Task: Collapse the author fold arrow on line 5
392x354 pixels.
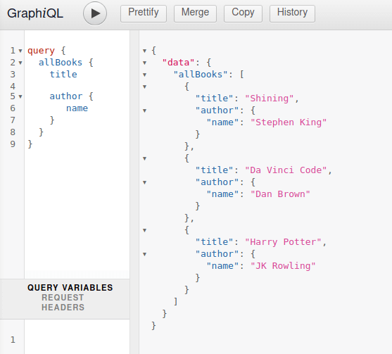Action: click(x=20, y=96)
